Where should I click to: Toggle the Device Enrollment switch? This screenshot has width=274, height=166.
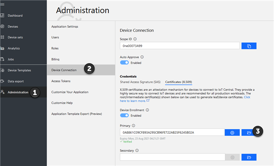pyautogui.click(x=124, y=115)
